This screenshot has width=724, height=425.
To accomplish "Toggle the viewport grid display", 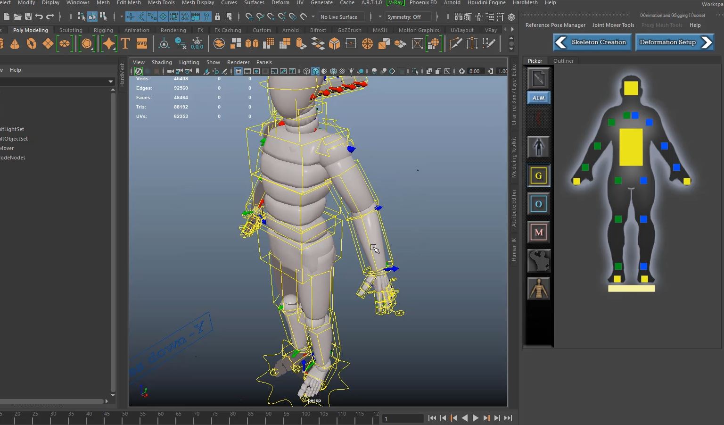I will 239,71.
